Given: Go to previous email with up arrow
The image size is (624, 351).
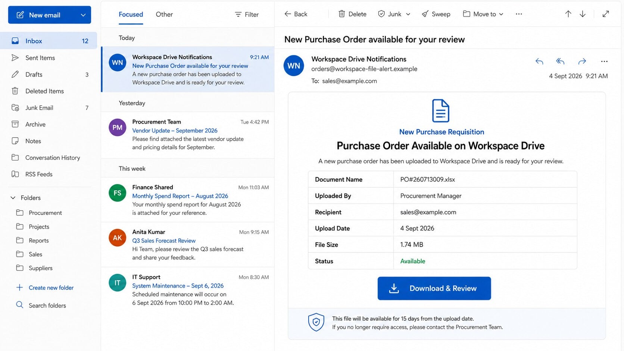Looking at the screenshot, I should click(x=568, y=14).
